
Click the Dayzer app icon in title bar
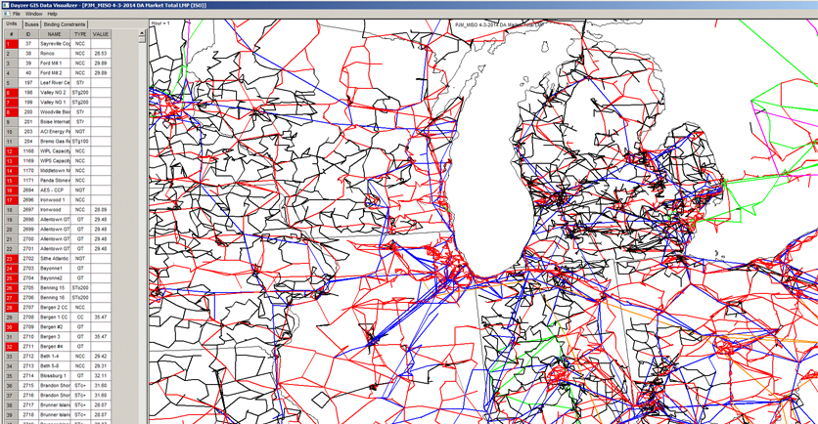point(5,5)
